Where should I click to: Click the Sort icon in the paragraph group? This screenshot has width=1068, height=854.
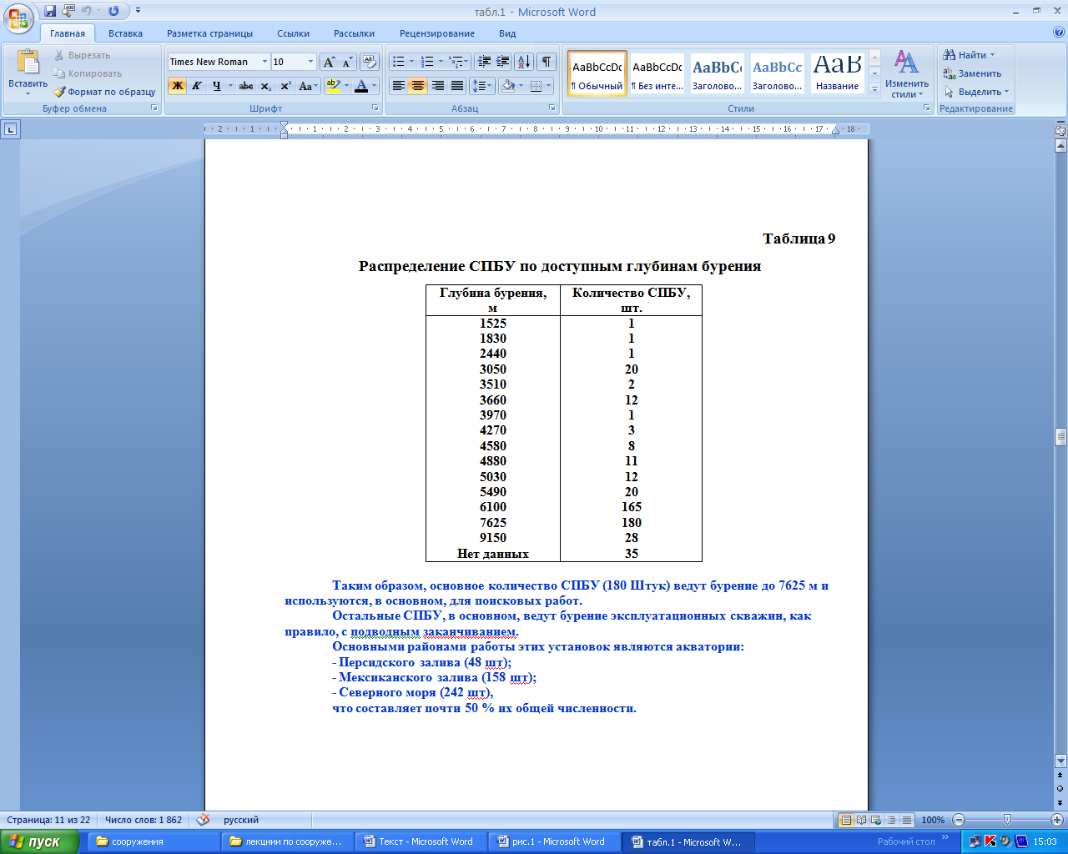pyautogui.click(x=523, y=62)
